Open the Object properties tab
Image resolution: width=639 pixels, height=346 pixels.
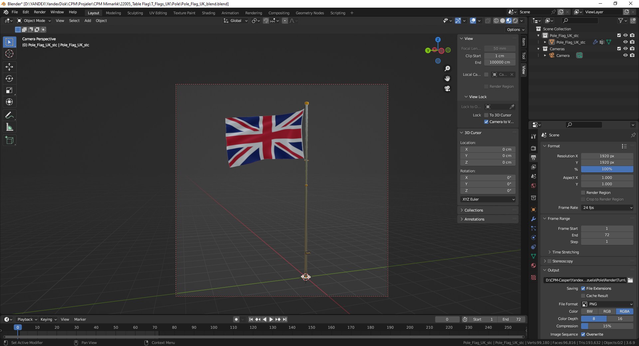point(533,210)
